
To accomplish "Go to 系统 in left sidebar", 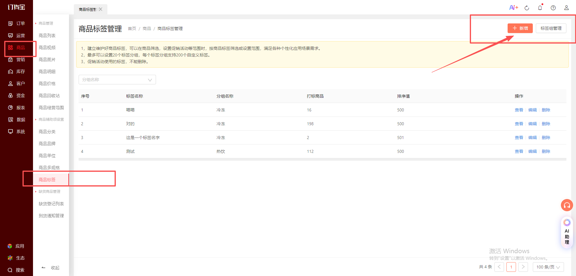I will coord(16,132).
